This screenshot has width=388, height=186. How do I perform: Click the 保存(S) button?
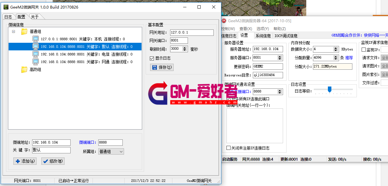pyautogui.click(x=162, y=67)
